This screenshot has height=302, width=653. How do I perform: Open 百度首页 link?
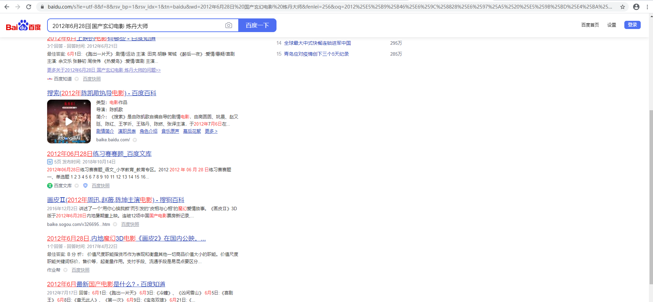[590, 25]
